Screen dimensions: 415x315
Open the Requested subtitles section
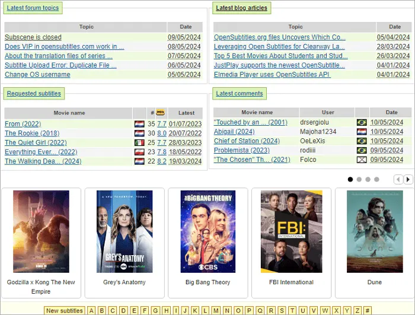[x=34, y=94]
